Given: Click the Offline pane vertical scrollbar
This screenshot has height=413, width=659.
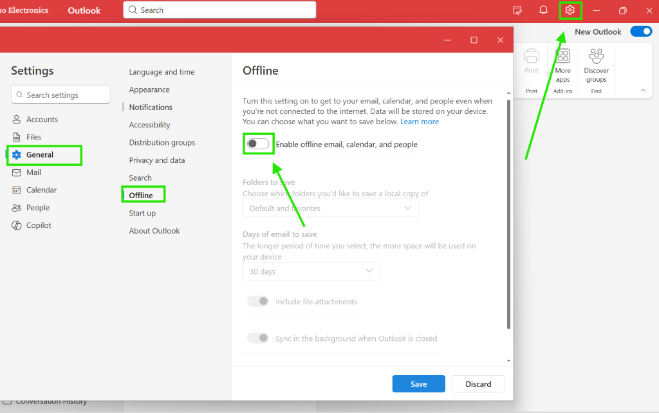Looking at the screenshot, I should [508, 214].
